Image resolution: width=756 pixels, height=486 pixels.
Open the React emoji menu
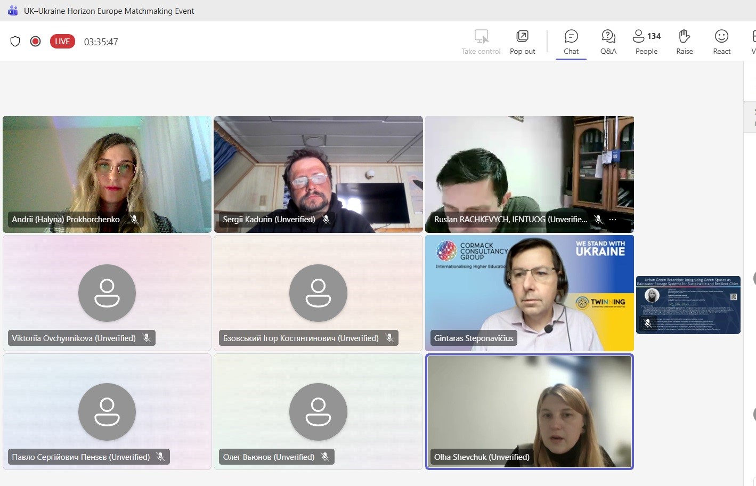point(721,42)
